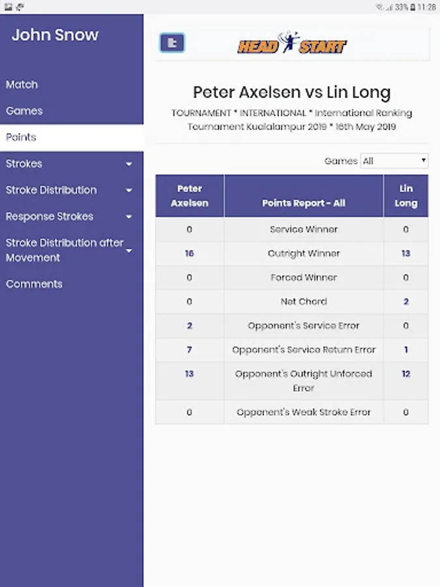Viewport: 440px width, 587px height.
Task: Expand the Strokes submenu
Action: [128, 164]
